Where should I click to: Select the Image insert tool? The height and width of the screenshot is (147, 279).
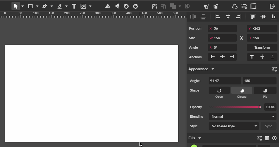pos(83,6)
